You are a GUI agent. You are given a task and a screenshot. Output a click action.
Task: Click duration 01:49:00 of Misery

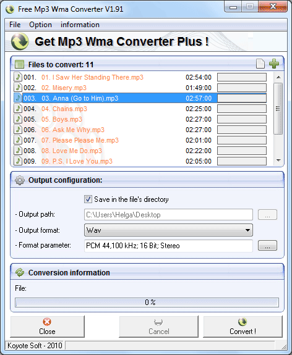click(199, 88)
